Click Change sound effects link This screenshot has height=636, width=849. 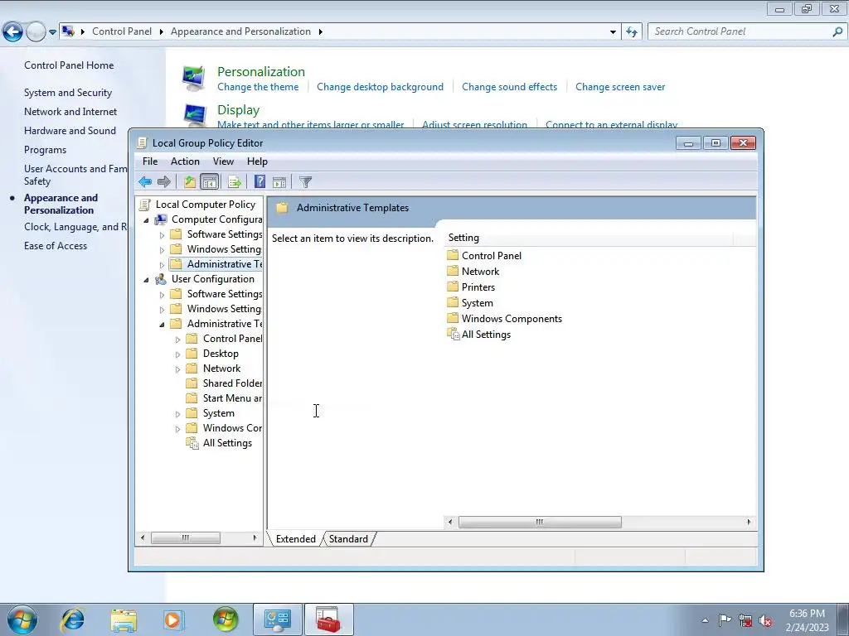(x=510, y=87)
